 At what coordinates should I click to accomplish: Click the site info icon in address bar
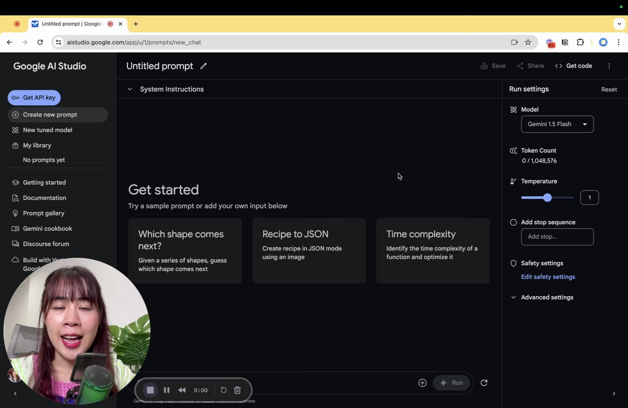pyautogui.click(x=58, y=42)
